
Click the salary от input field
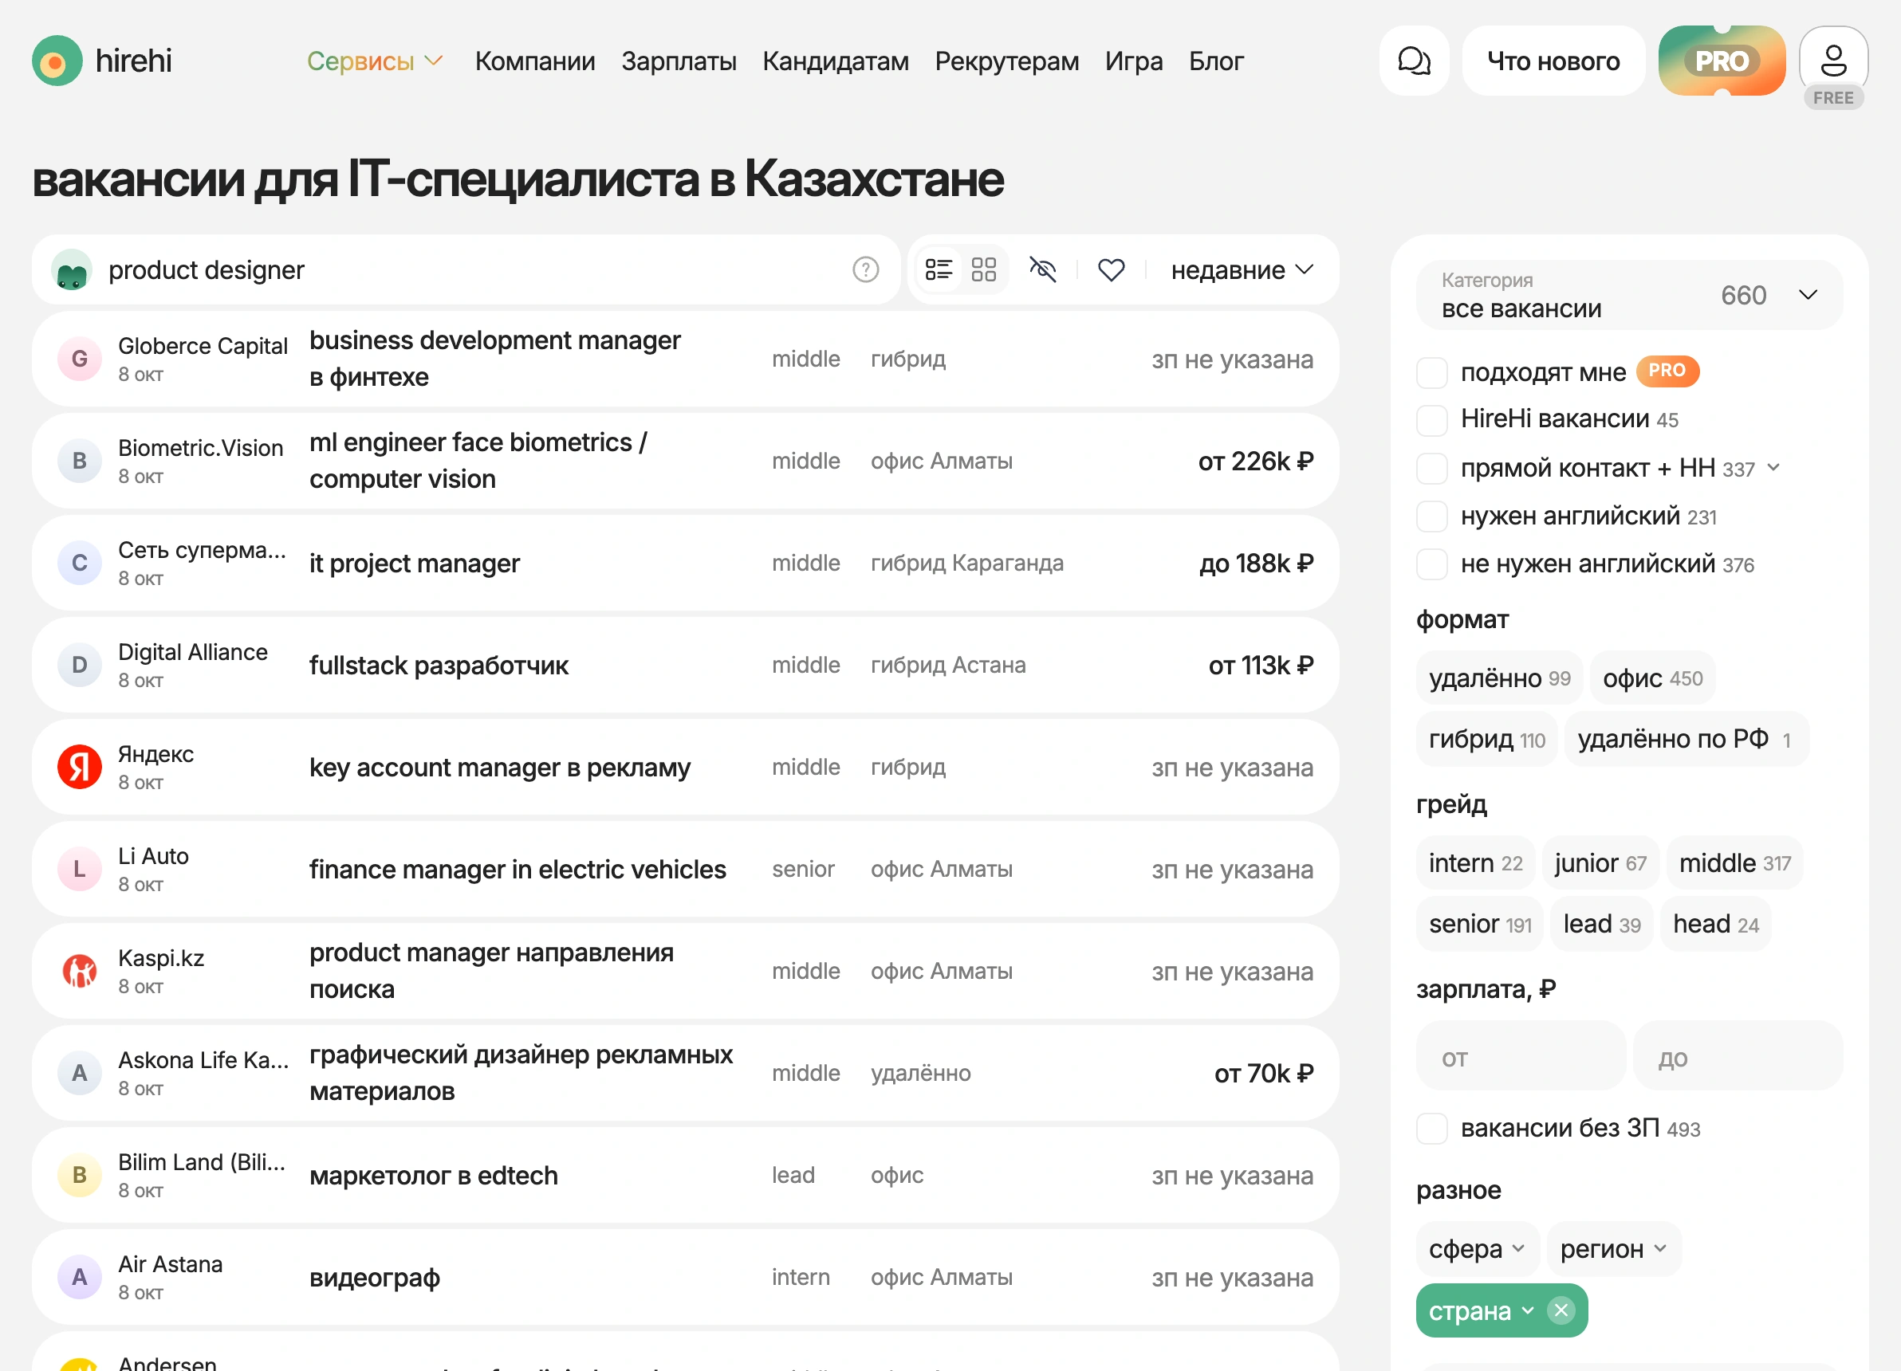coord(1520,1056)
